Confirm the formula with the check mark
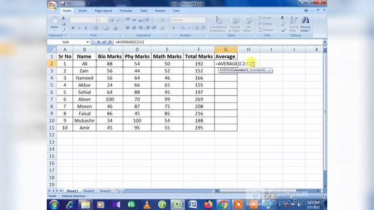Screen dimensions: 374x210 (104, 42)
